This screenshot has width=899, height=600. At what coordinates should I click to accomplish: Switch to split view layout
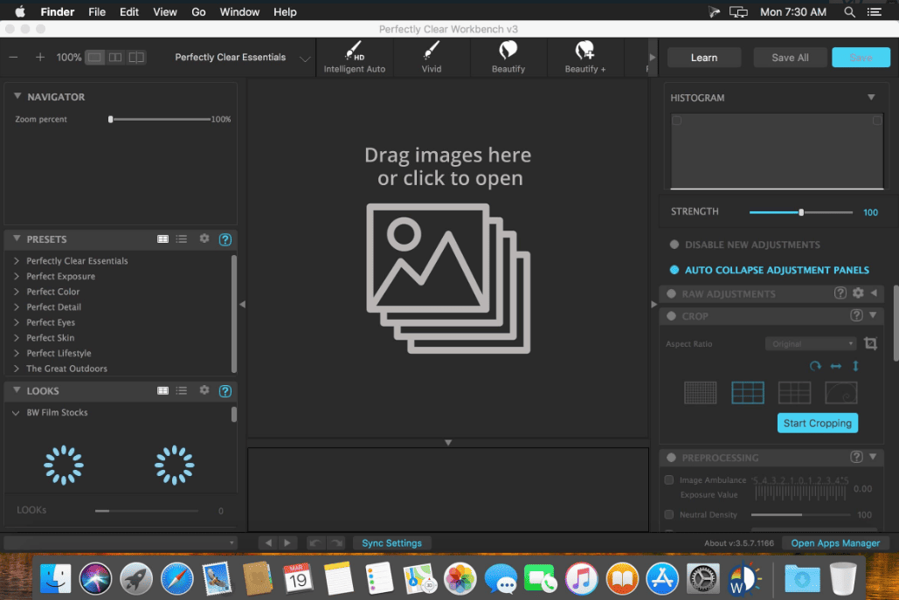(136, 58)
